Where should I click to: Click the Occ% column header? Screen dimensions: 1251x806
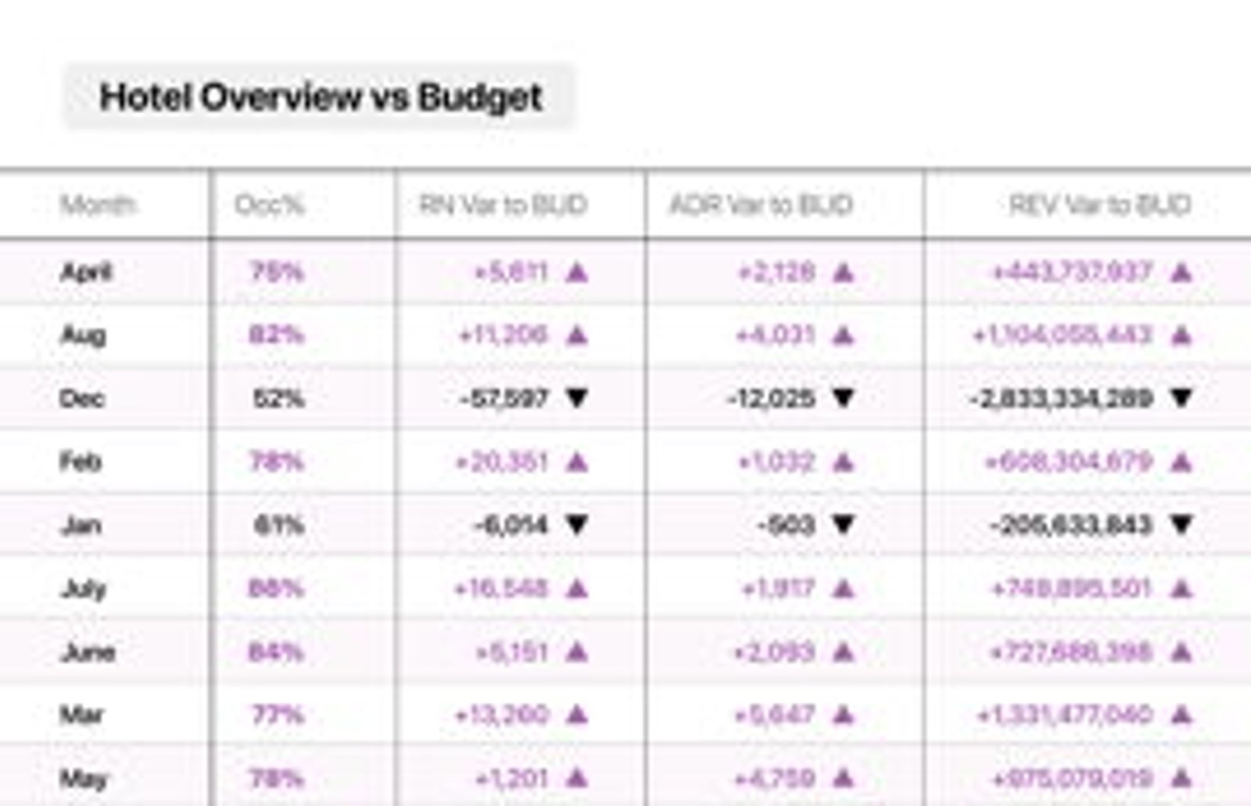coord(269,205)
